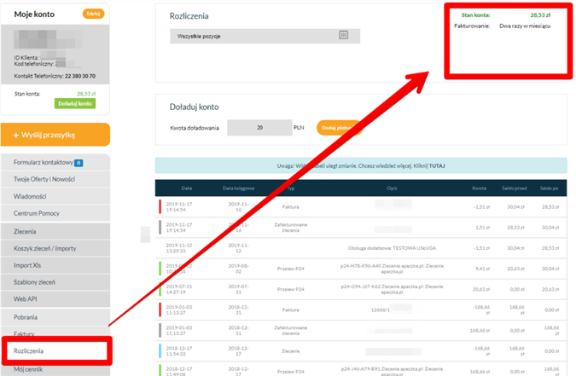Viewport: 576px width, 376px height.
Task: Follow the TUTAJ link in notice
Action: tap(439, 164)
